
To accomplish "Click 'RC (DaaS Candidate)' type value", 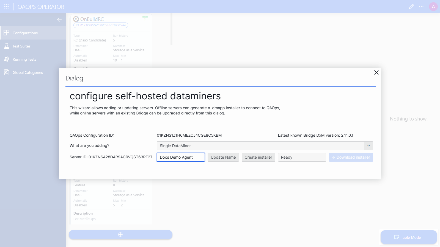I will pos(90,40).
